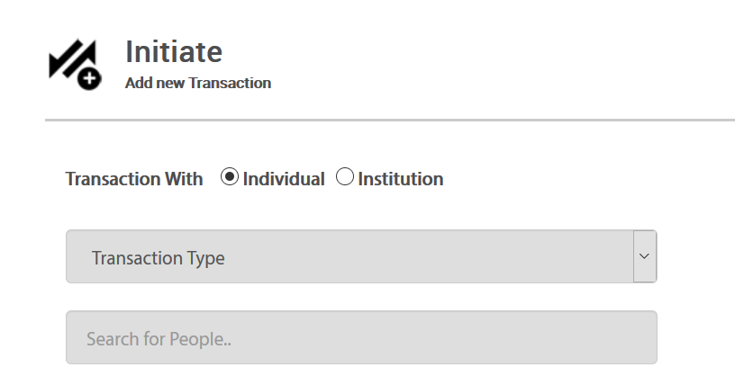Click the Institution option label text

click(x=401, y=179)
